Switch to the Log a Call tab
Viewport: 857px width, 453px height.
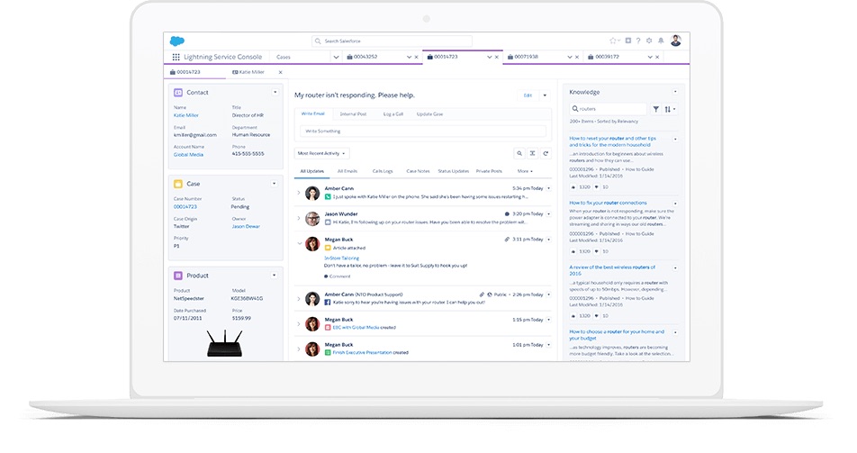pos(393,114)
